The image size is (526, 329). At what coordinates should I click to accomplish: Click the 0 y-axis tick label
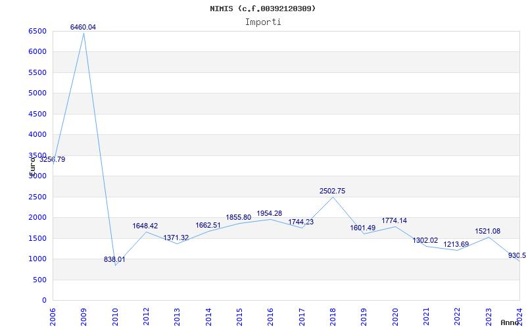43,301
